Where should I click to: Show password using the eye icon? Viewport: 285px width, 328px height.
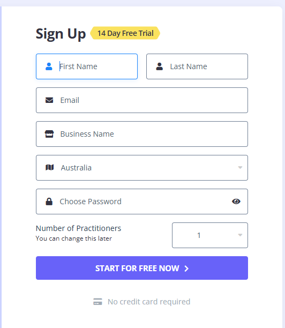point(236,202)
